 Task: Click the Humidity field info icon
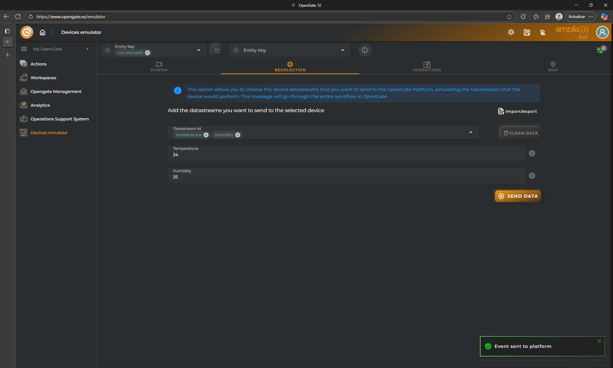pyautogui.click(x=532, y=176)
